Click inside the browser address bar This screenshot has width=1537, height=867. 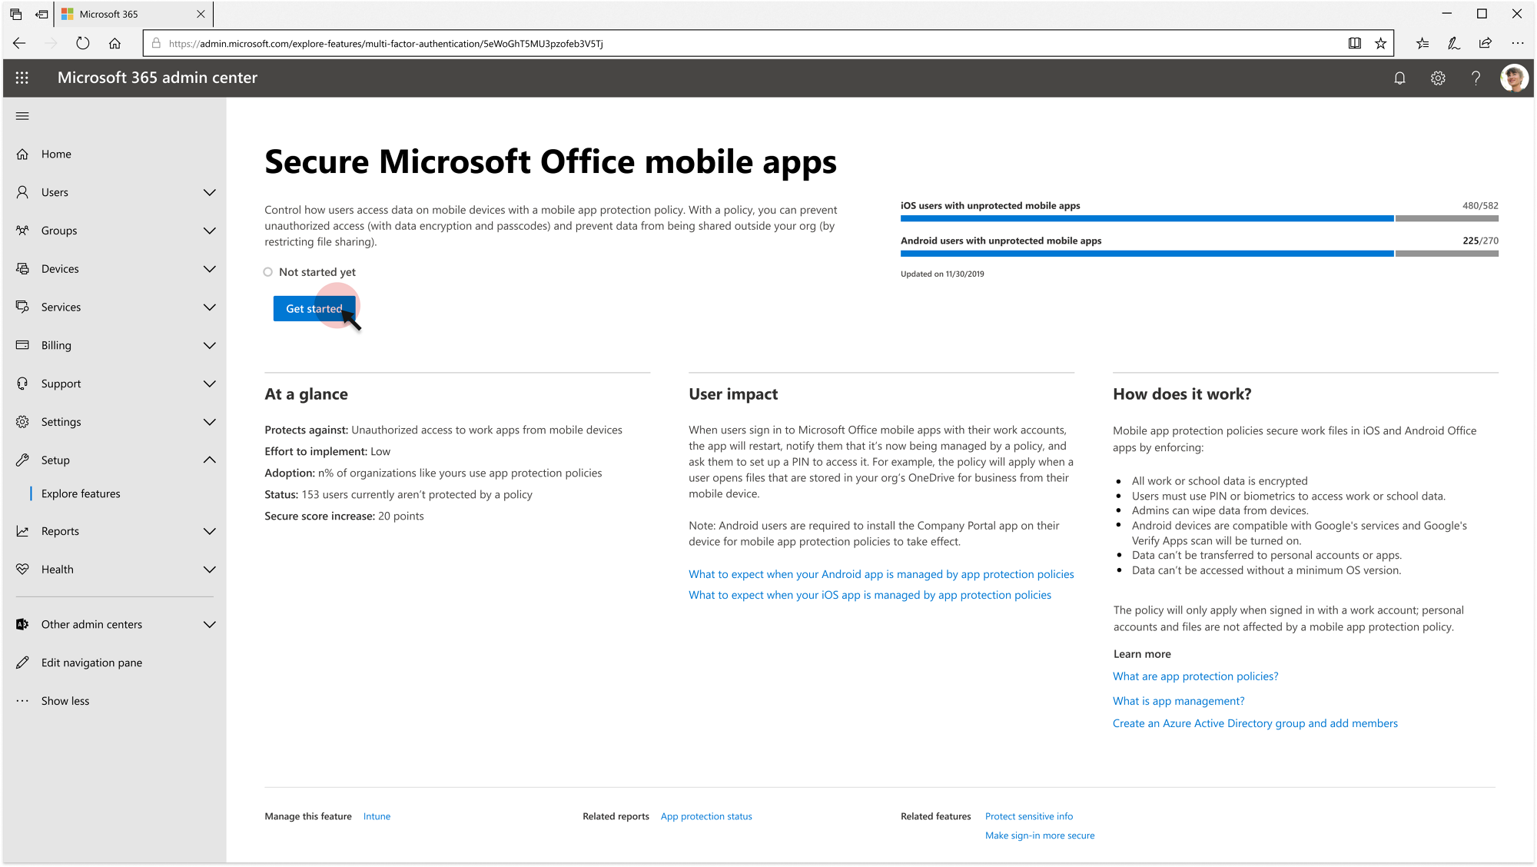(x=538, y=43)
